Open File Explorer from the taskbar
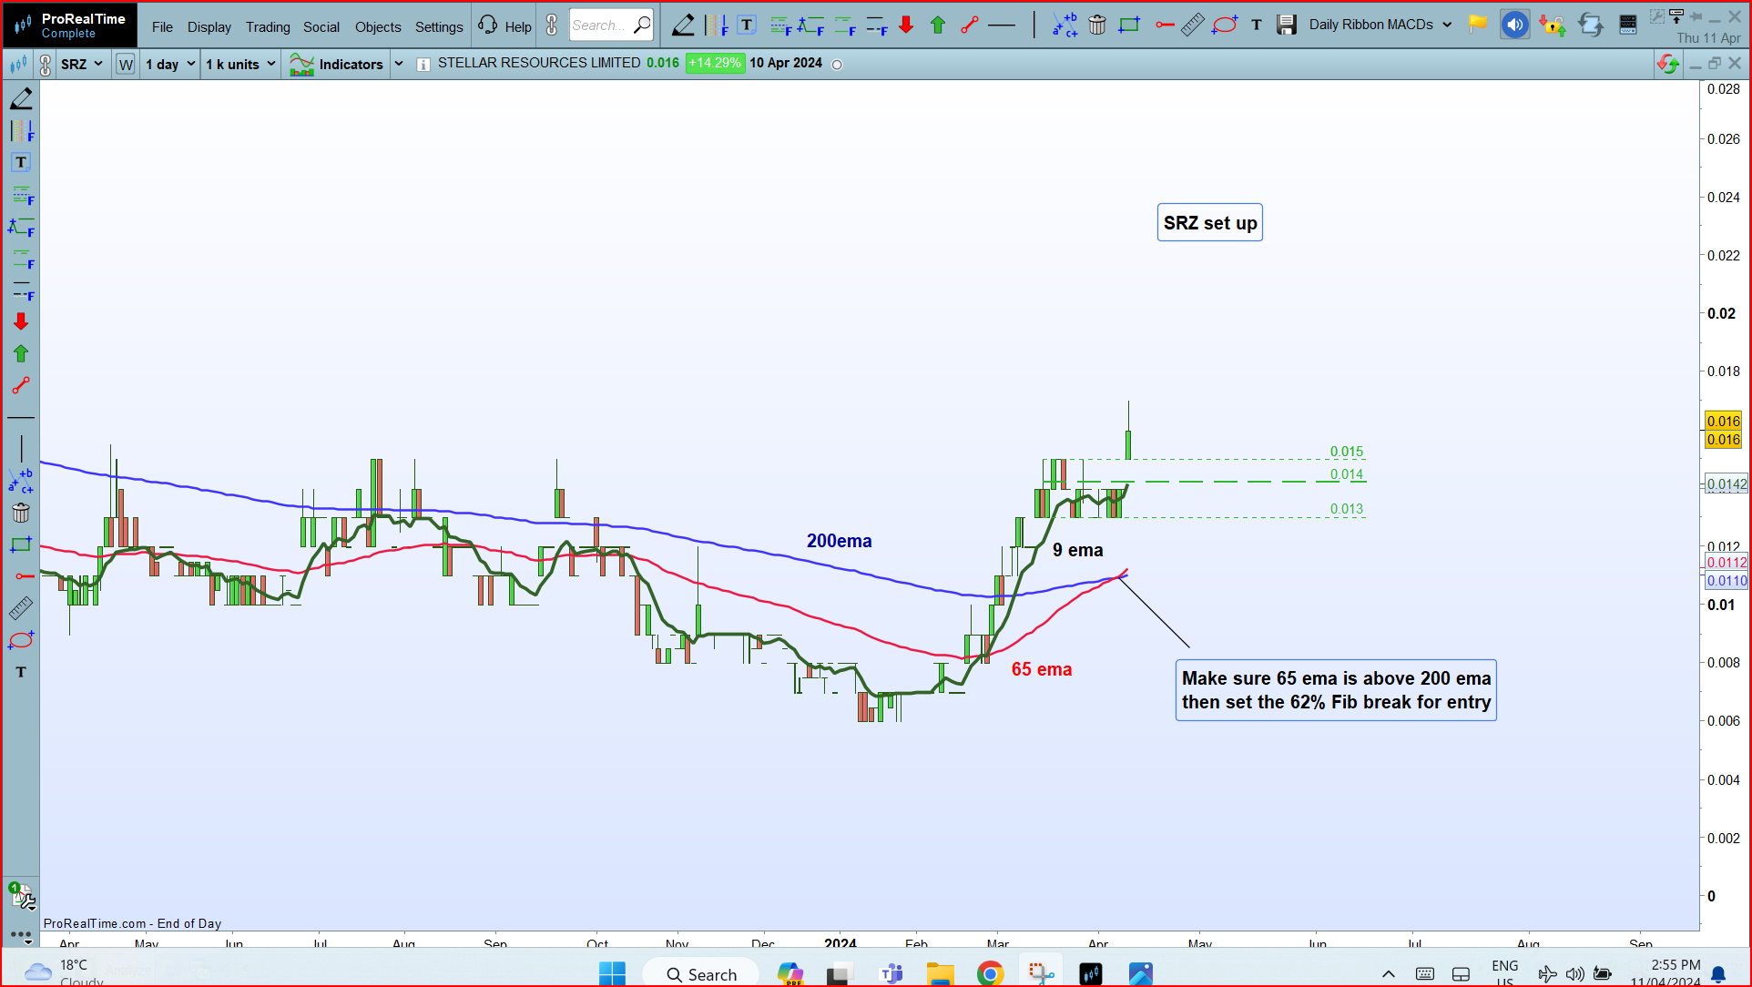This screenshot has height=987, width=1752. pos(940,974)
